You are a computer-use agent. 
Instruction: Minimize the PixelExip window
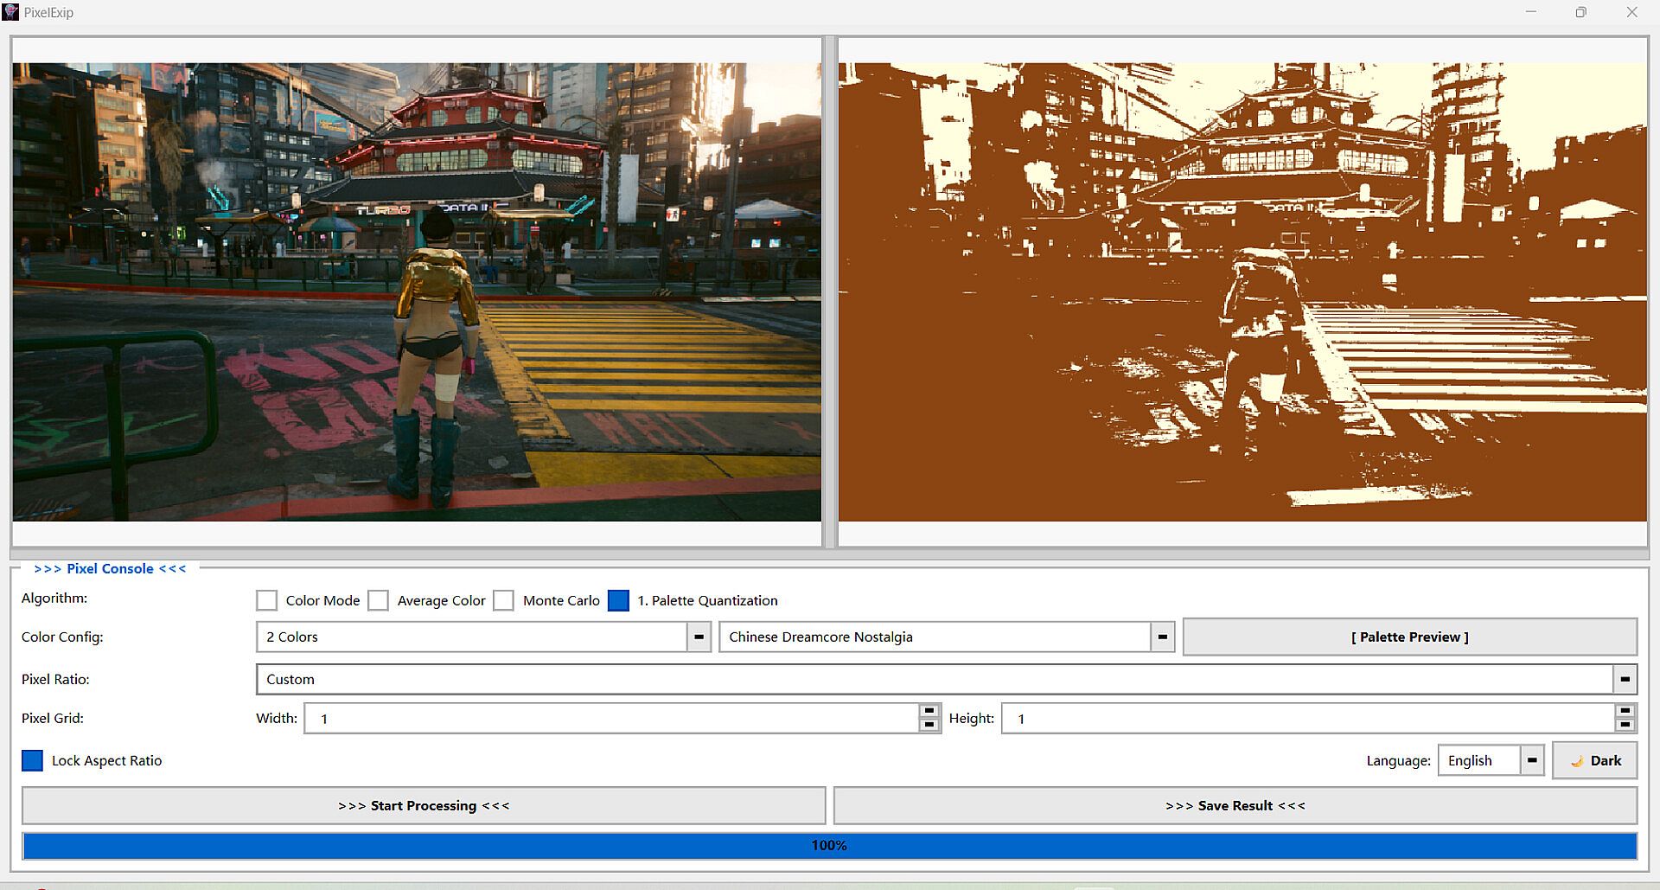[x=1531, y=12]
